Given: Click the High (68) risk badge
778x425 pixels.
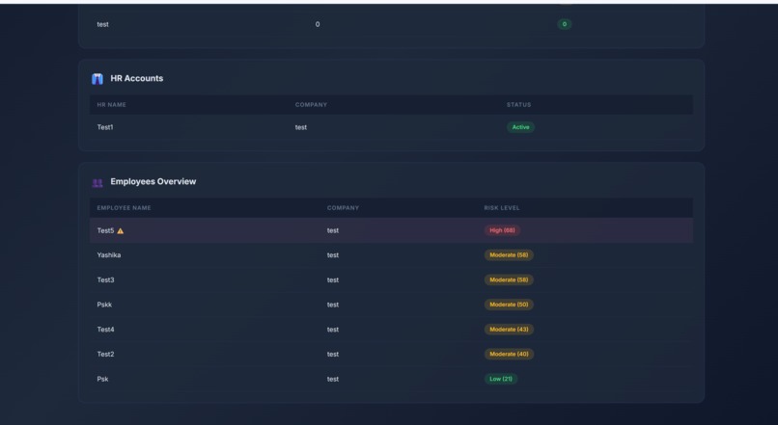Looking at the screenshot, I should tap(502, 230).
